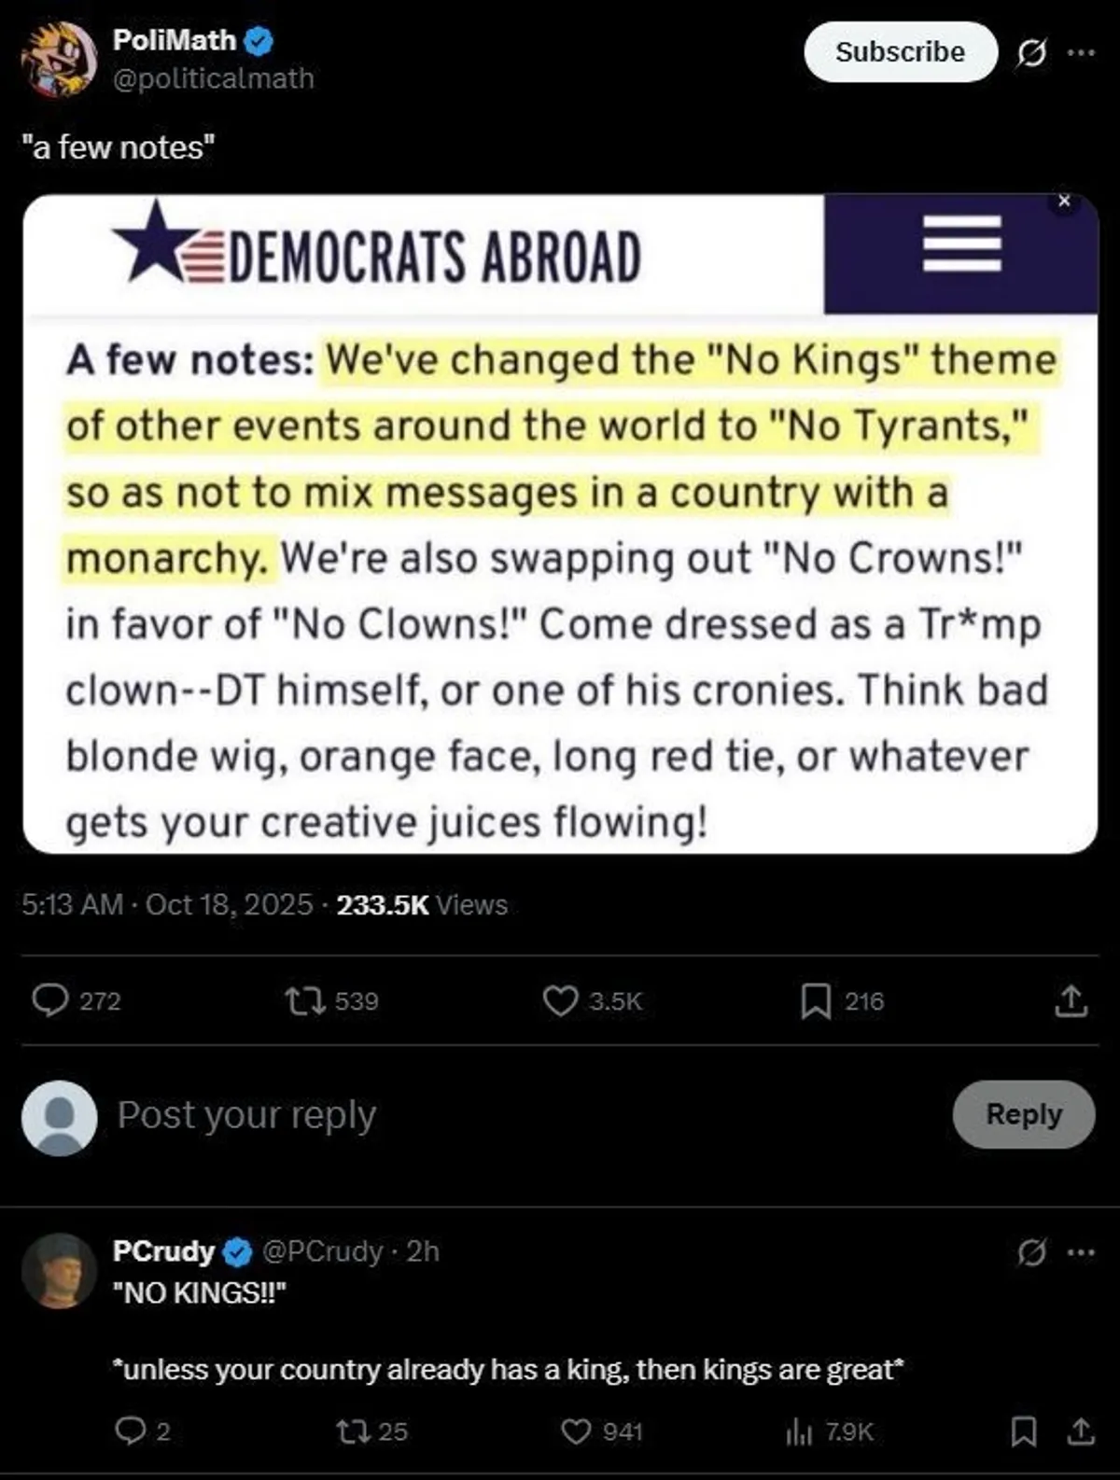Bookmark PCrudy's reply
This screenshot has height=1480, width=1120.
1024,1431
